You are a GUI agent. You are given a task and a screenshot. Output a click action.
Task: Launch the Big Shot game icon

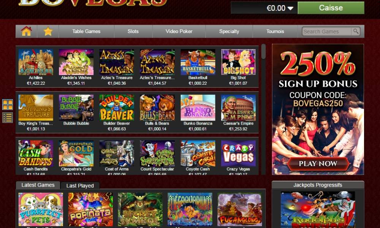point(238,62)
